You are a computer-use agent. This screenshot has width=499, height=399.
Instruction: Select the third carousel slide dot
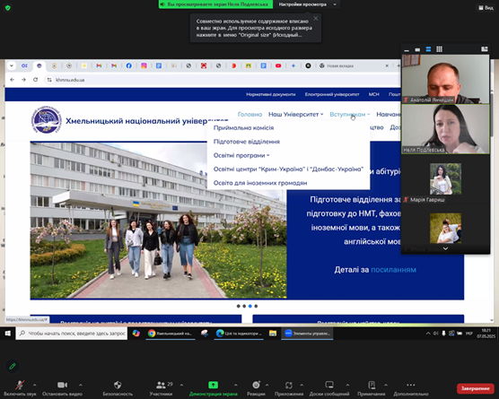pos(250,306)
